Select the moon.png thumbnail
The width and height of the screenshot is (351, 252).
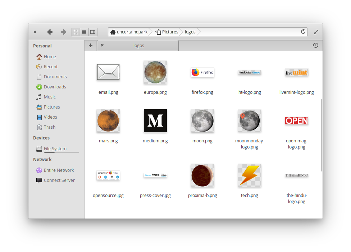202,121
